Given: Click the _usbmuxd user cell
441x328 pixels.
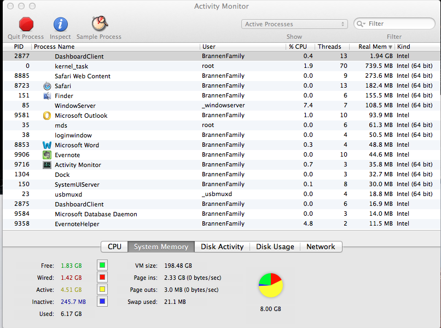Looking at the screenshot, I should coord(217,194).
